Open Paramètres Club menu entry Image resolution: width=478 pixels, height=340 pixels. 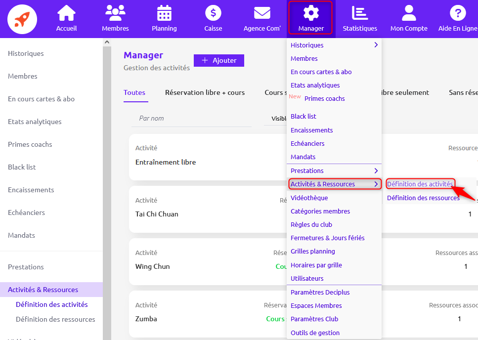point(314,319)
